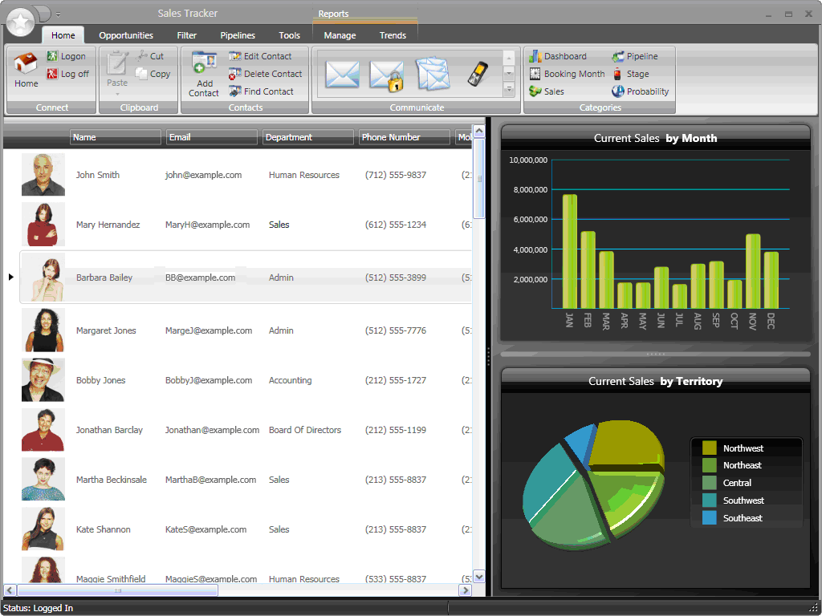Click the Add Contact icon
822x616 pixels.
click(x=204, y=73)
